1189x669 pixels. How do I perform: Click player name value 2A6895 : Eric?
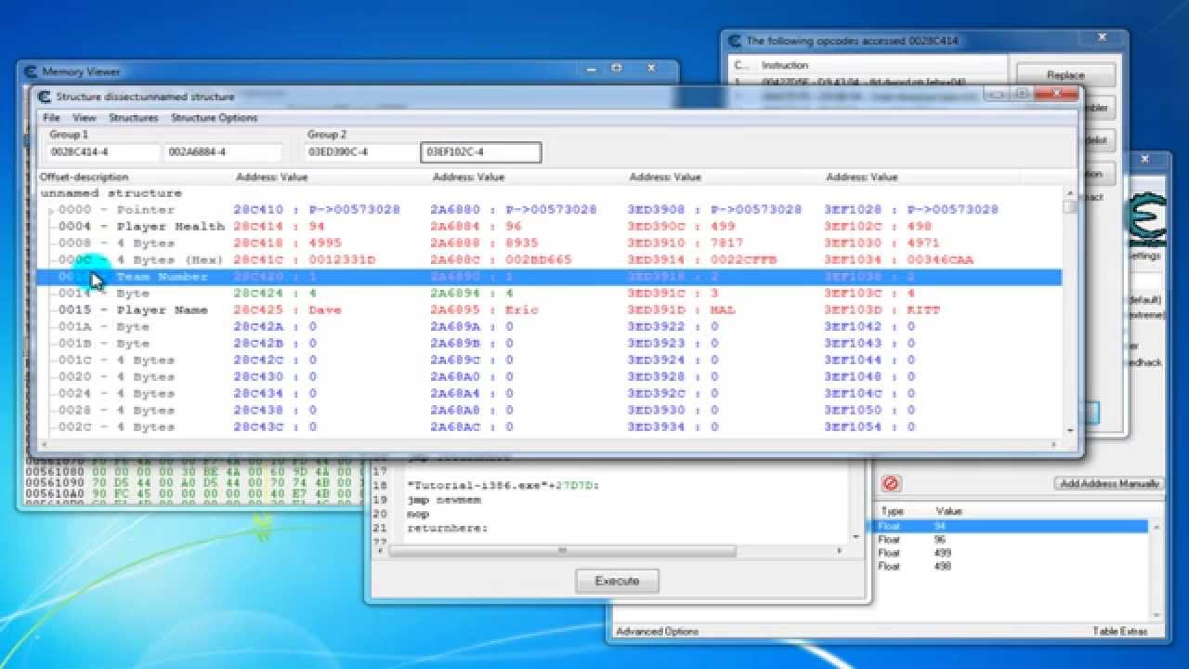click(484, 310)
